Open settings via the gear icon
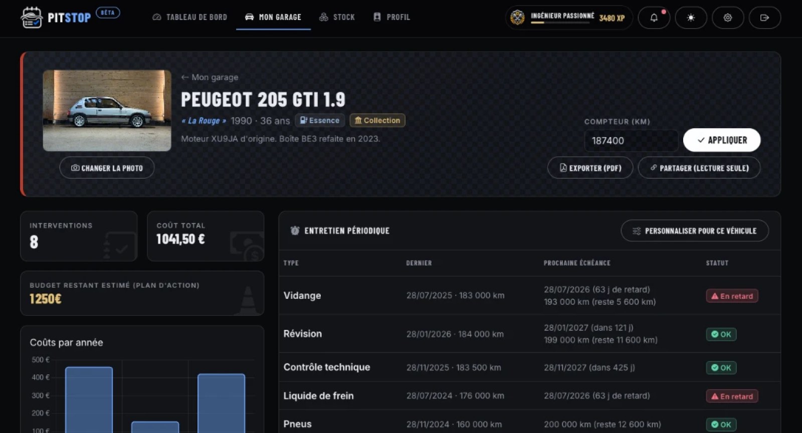This screenshot has height=433, width=802. [728, 18]
